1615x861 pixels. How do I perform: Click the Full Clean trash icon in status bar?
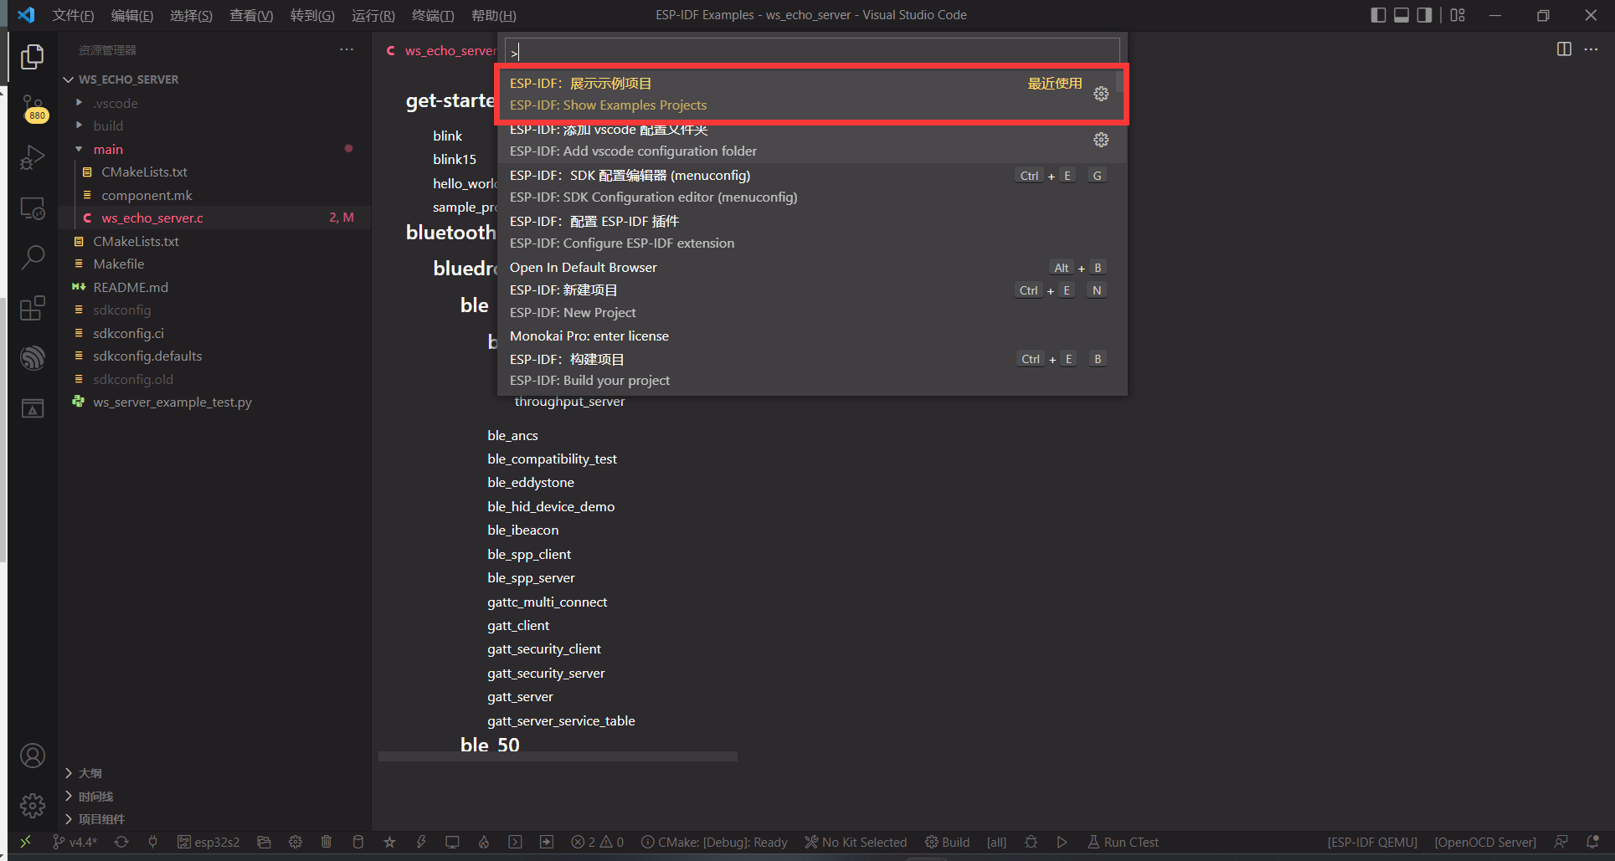327,842
